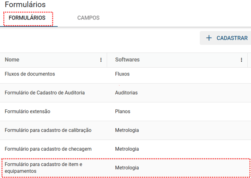
Task: Open Formulário para cadastro de calibração
Action: coord(48,130)
